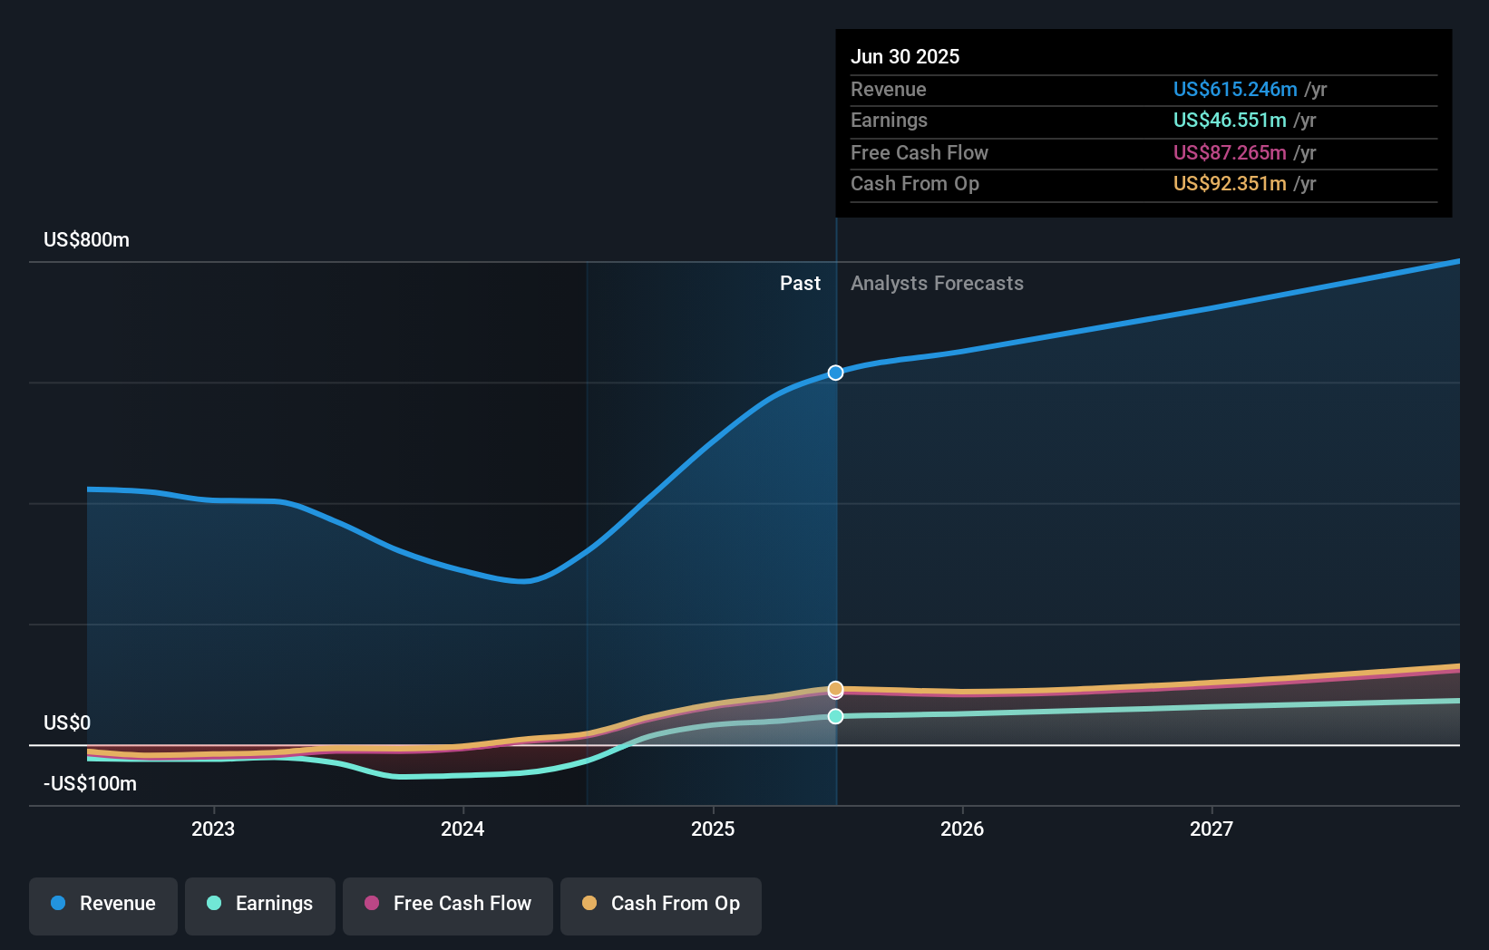The height and width of the screenshot is (950, 1489).
Task: Click the Free Cash Flow legend button
Action: point(447,904)
